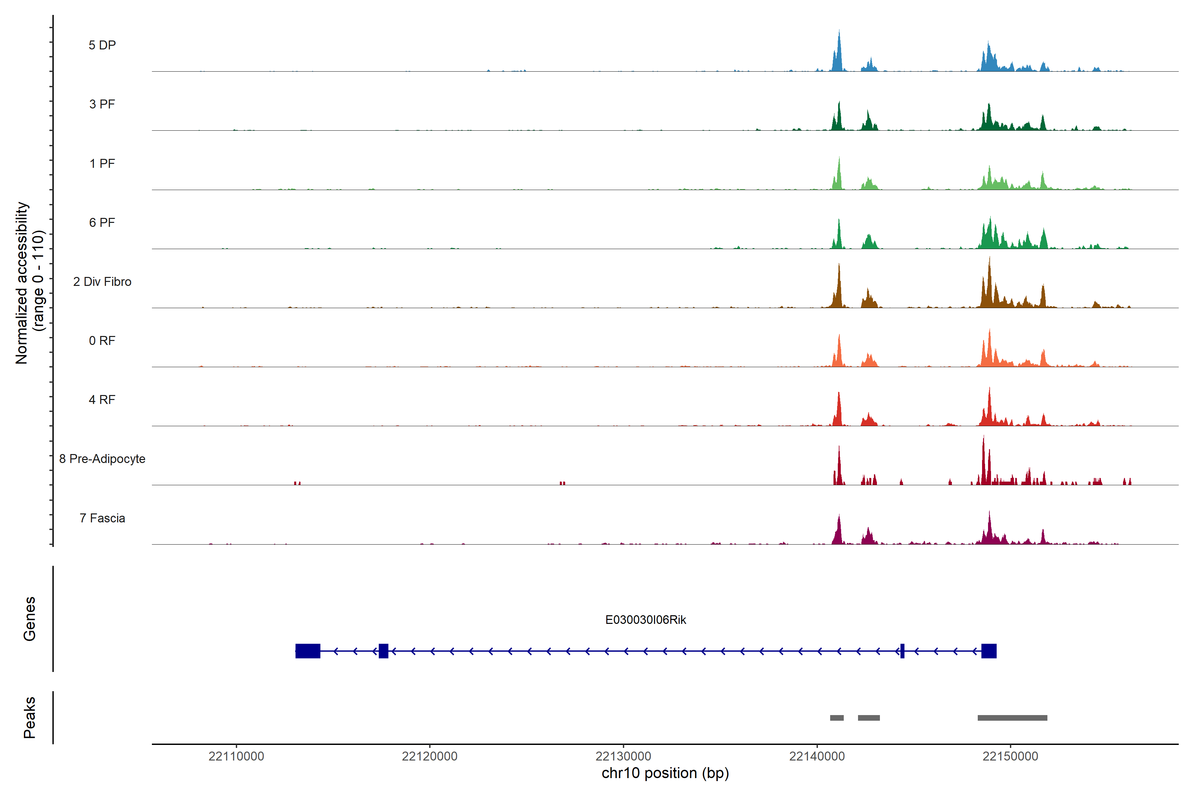Screen dimensions: 1194x796
Task: Click the middle gray peak bar
Action: pos(869,718)
